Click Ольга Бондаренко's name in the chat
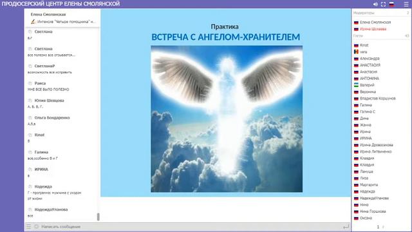 pyautogui.click(x=52, y=117)
